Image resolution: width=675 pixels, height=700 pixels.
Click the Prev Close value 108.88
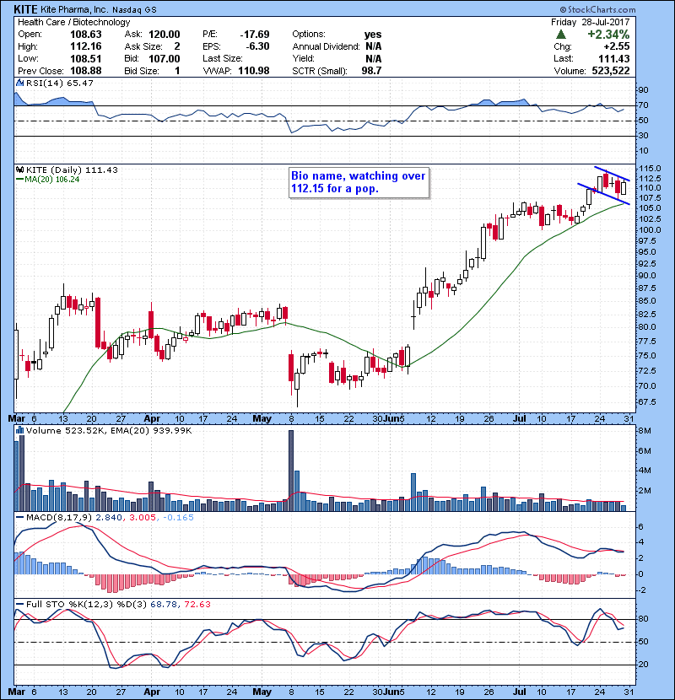86,71
